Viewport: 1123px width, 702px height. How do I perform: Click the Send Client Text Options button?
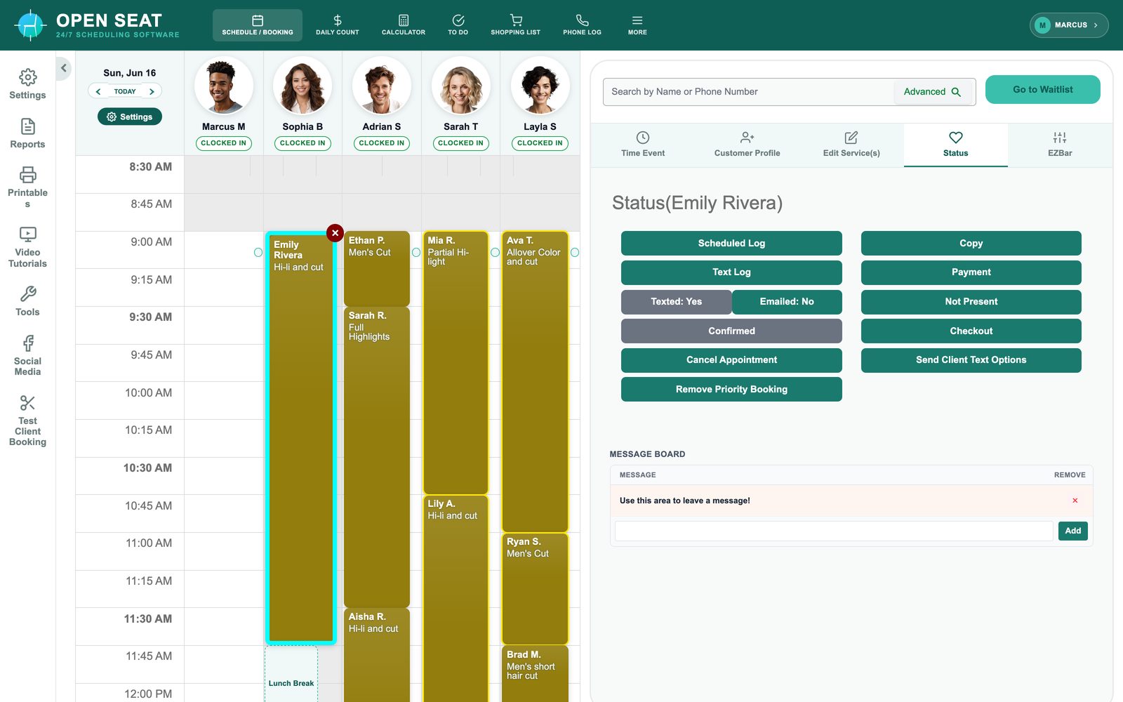coord(971,360)
